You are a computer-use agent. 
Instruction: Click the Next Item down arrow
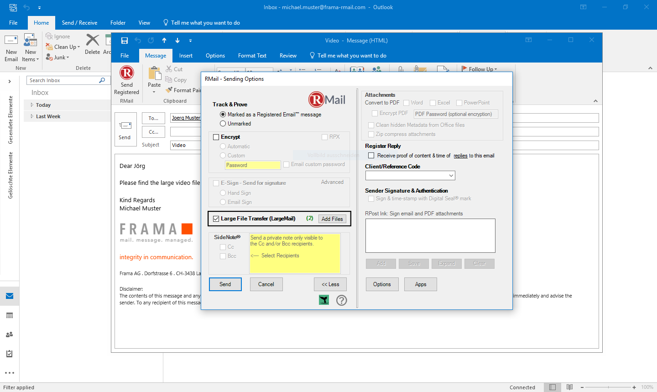[177, 40]
